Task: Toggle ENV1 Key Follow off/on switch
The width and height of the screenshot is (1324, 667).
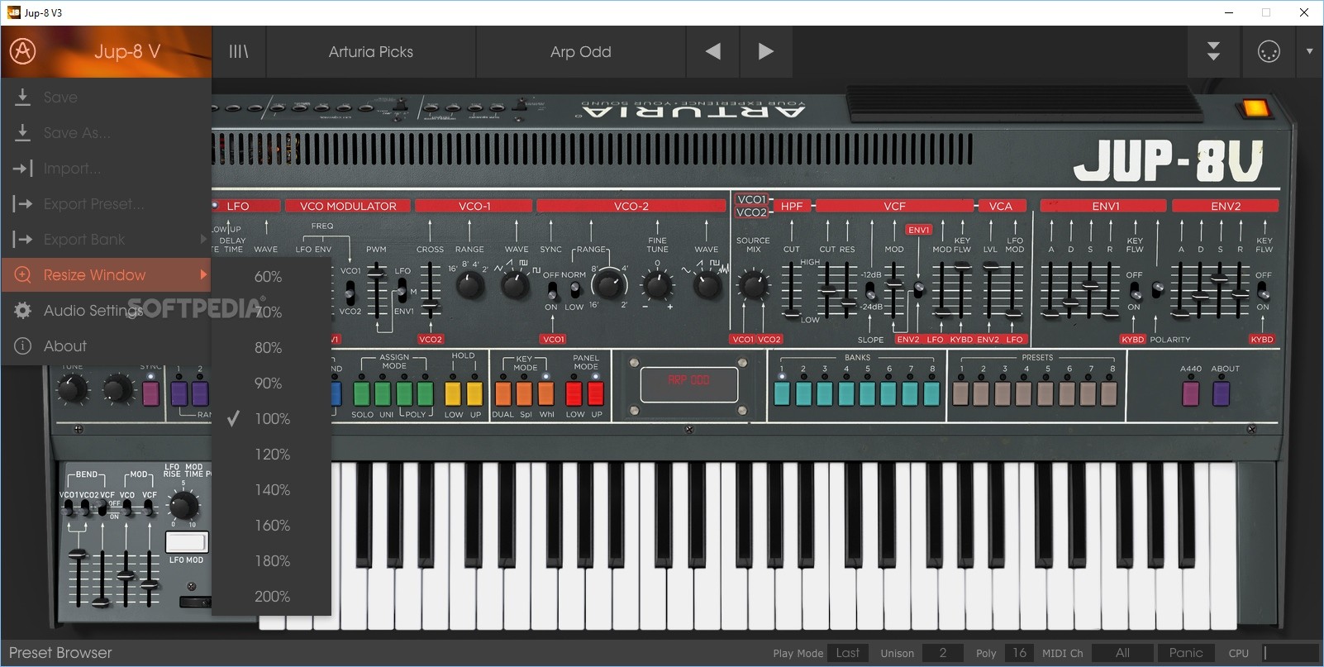Action: point(1135,291)
